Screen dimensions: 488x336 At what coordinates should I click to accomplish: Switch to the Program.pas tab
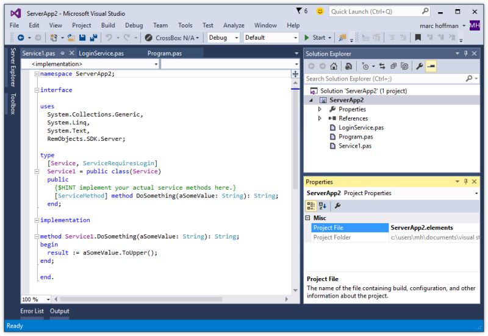(x=165, y=53)
